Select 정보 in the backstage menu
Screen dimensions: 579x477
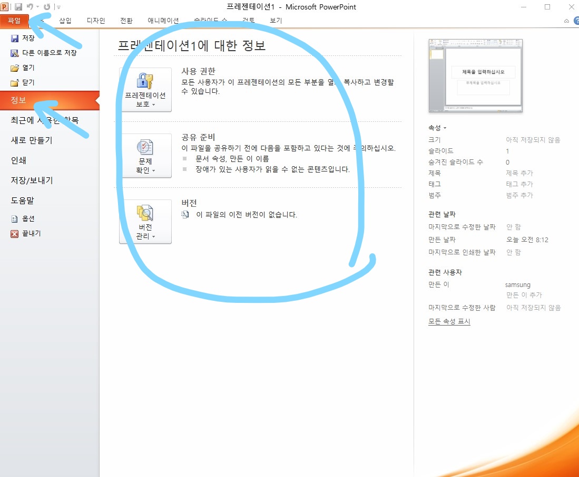(x=50, y=100)
